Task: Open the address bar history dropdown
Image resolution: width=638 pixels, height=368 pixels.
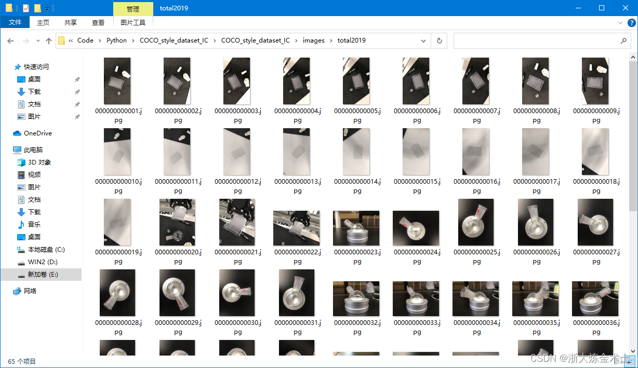Action: point(424,40)
